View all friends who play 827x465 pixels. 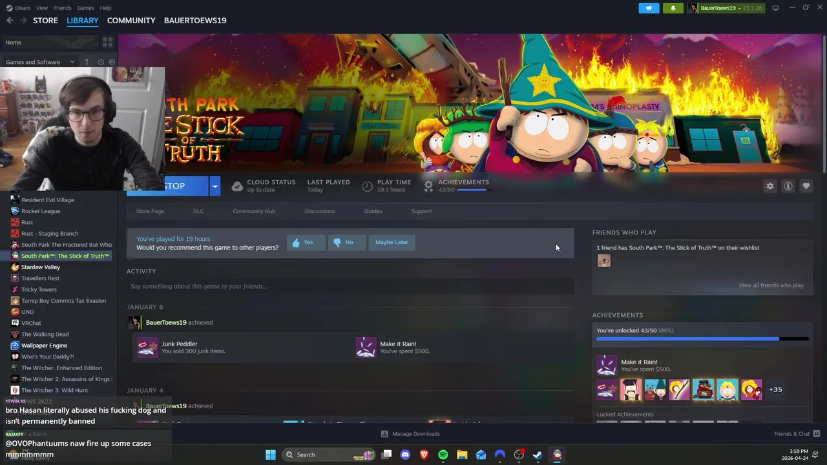point(771,285)
